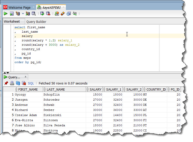Click the Delete row icon in results

[x=24, y=83]
